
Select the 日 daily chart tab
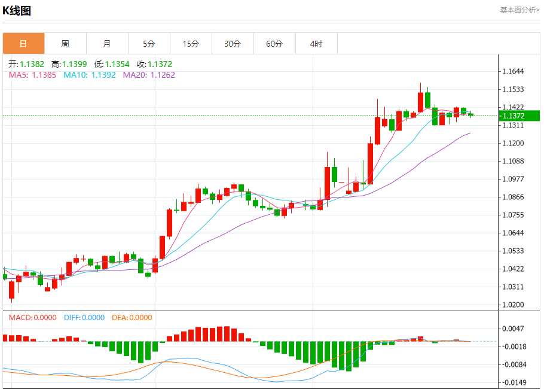23,44
